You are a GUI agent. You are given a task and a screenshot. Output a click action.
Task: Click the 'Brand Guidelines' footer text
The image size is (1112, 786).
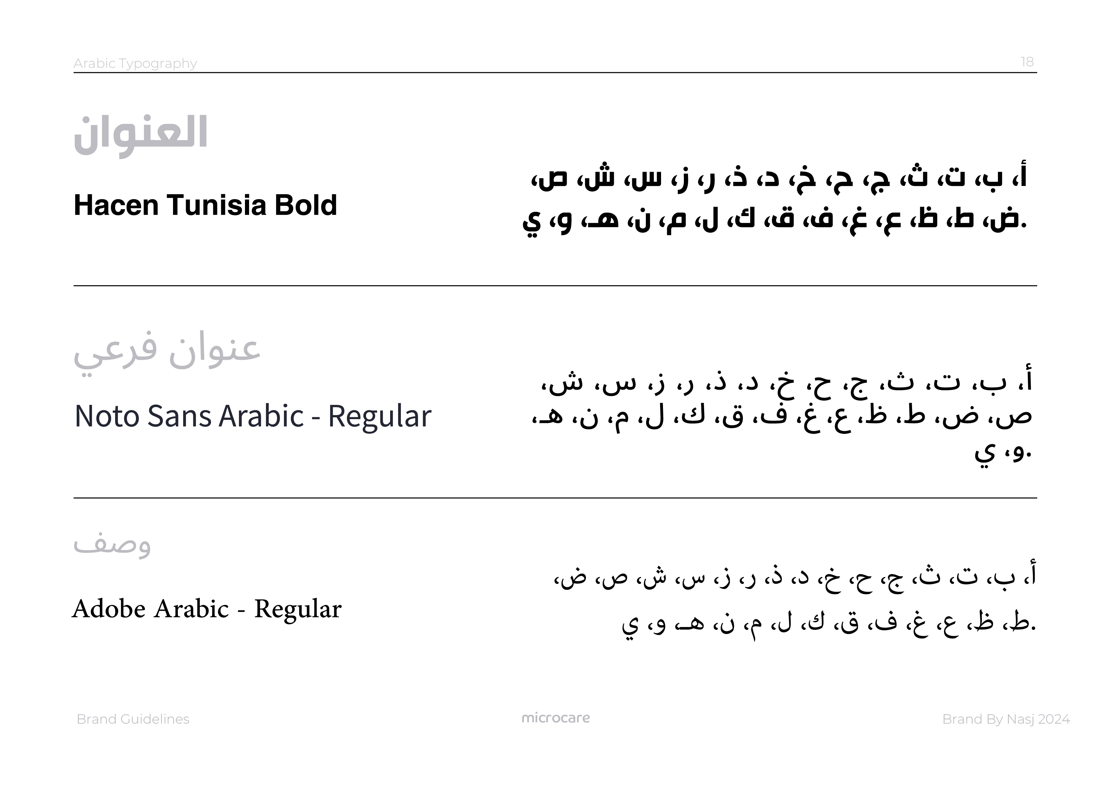pos(133,719)
